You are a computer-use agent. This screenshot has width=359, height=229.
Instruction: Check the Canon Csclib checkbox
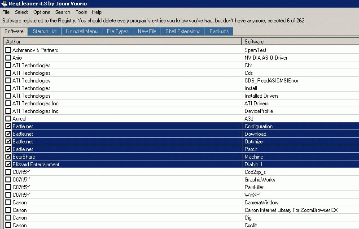[x=8, y=225]
